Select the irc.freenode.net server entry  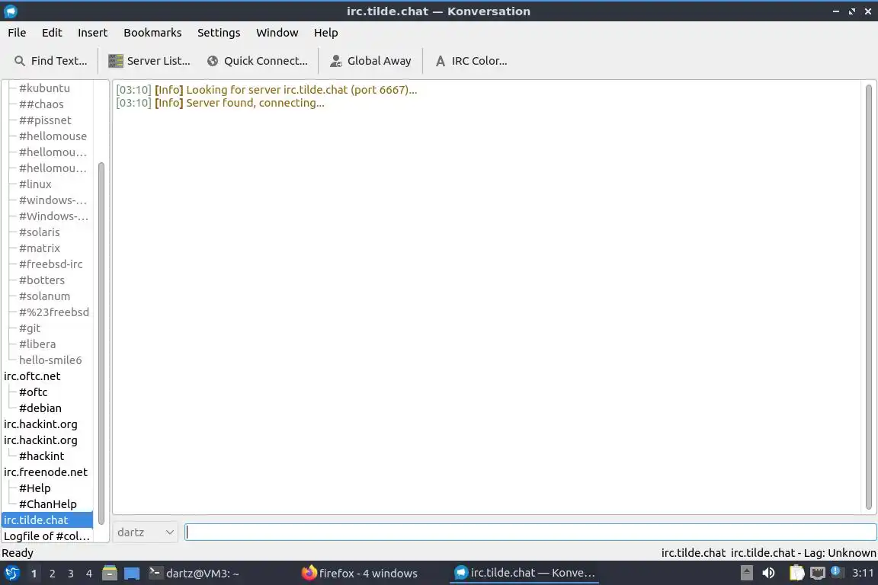tap(46, 472)
